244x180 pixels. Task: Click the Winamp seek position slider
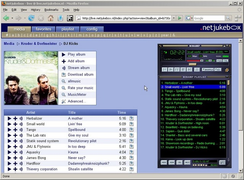[193, 64]
